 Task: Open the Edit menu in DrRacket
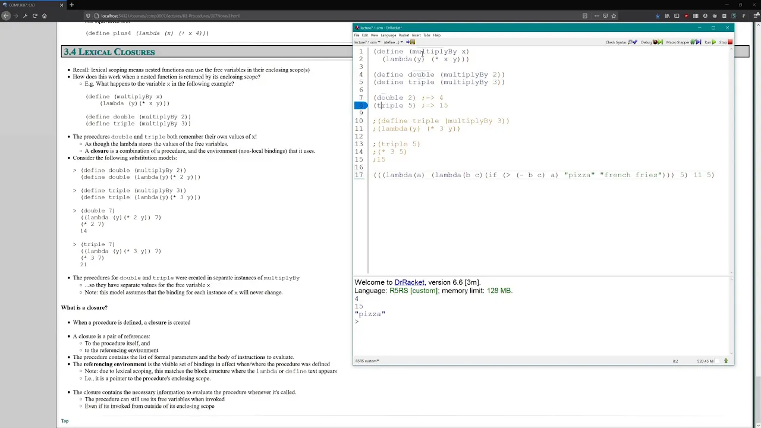(x=365, y=35)
